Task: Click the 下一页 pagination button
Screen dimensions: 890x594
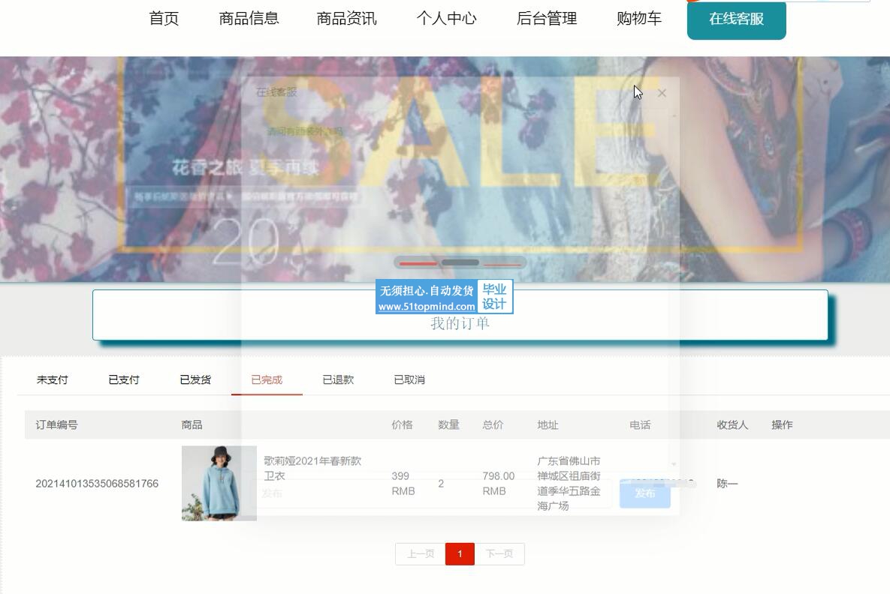Action: [x=499, y=553]
